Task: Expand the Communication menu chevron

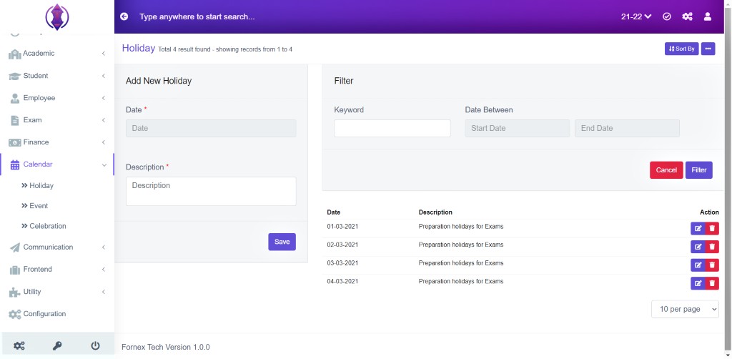Action: tap(103, 247)
